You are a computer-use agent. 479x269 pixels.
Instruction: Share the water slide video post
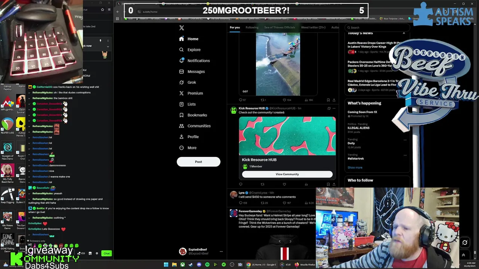click(334, 100)
